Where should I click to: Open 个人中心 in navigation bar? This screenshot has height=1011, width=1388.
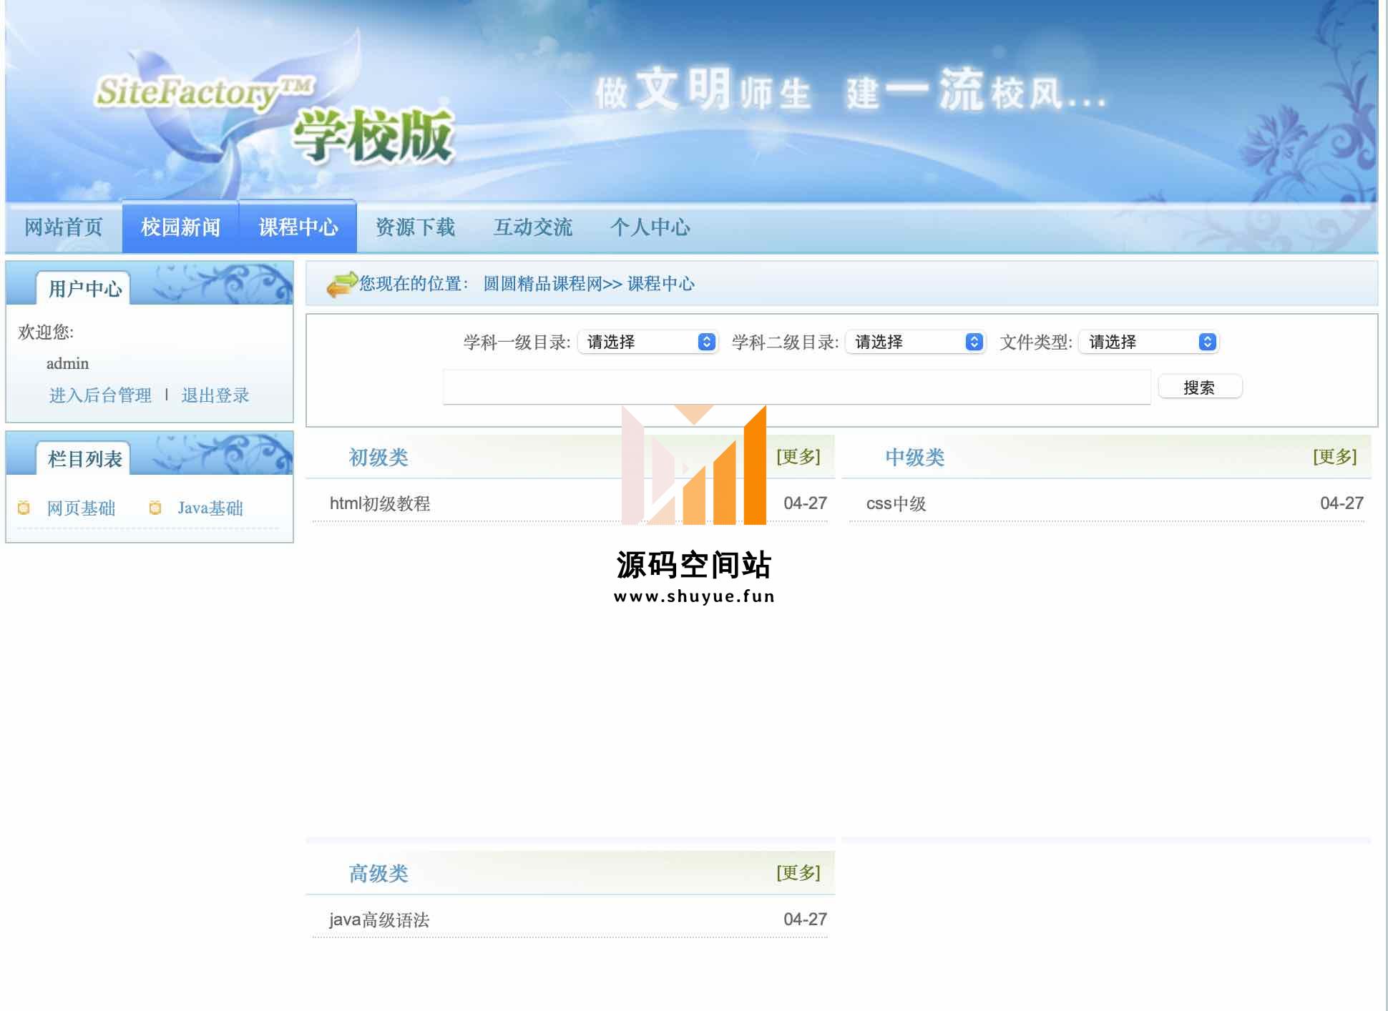pos(650,227)
